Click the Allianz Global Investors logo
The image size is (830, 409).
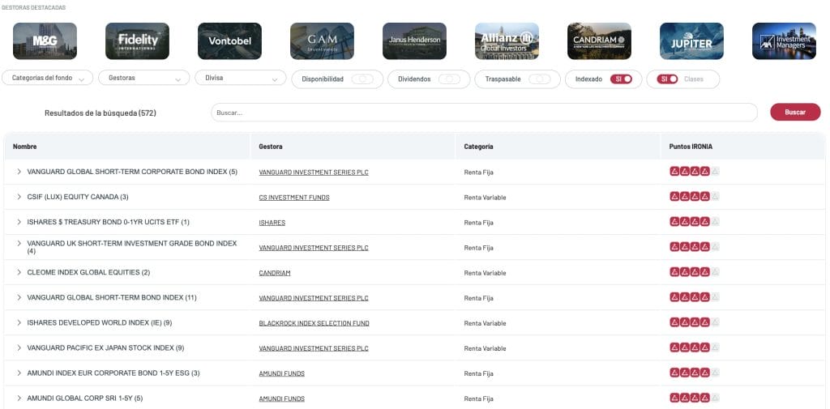click(x=507, y=40)
